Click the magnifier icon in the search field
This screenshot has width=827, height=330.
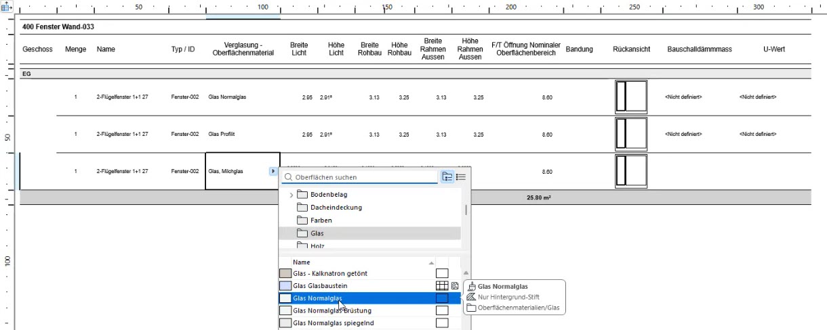288,177
